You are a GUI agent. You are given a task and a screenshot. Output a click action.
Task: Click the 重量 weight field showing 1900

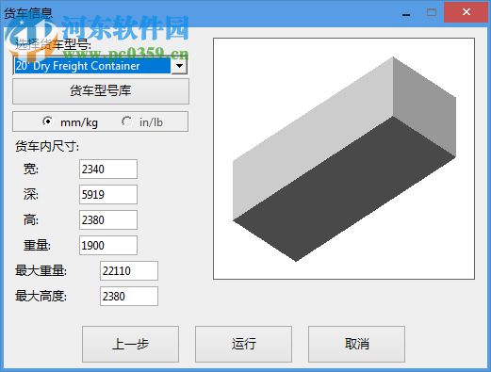click(108, 245)
